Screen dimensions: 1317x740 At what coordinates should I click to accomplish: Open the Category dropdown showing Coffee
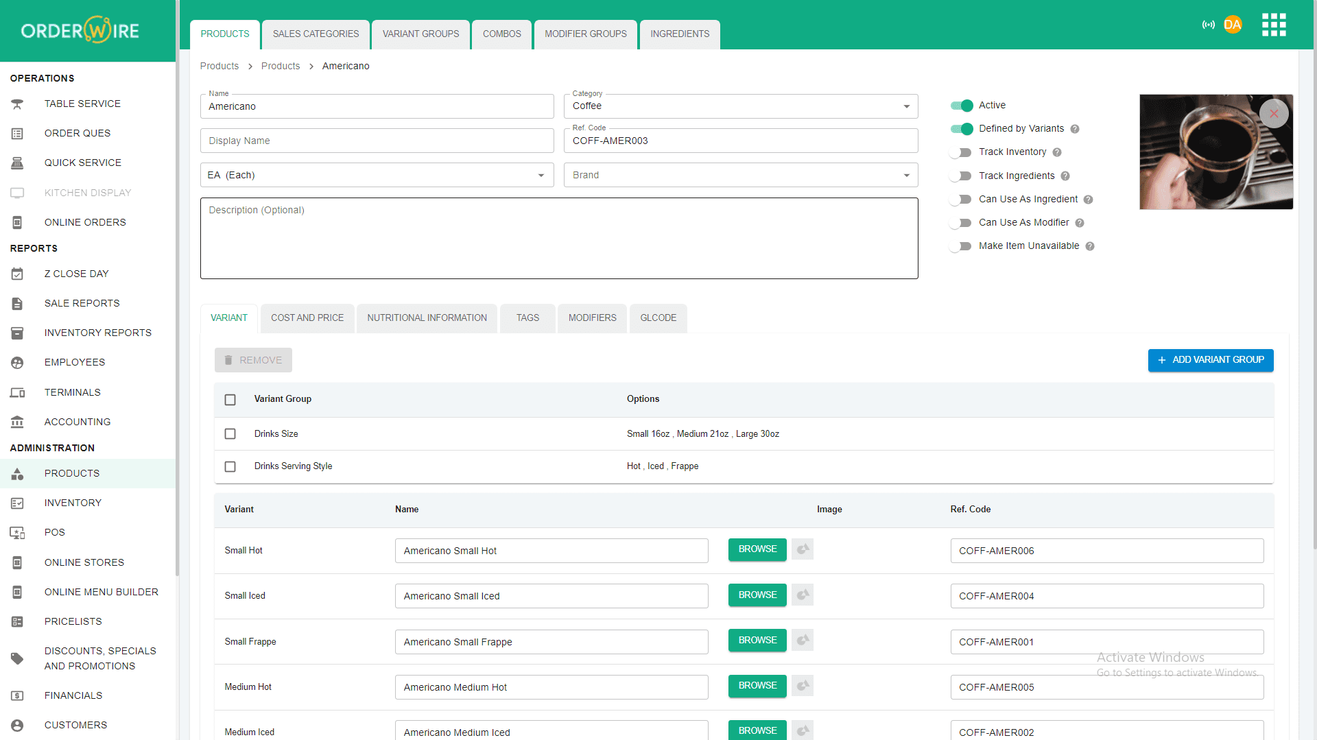tap(741, 106)
